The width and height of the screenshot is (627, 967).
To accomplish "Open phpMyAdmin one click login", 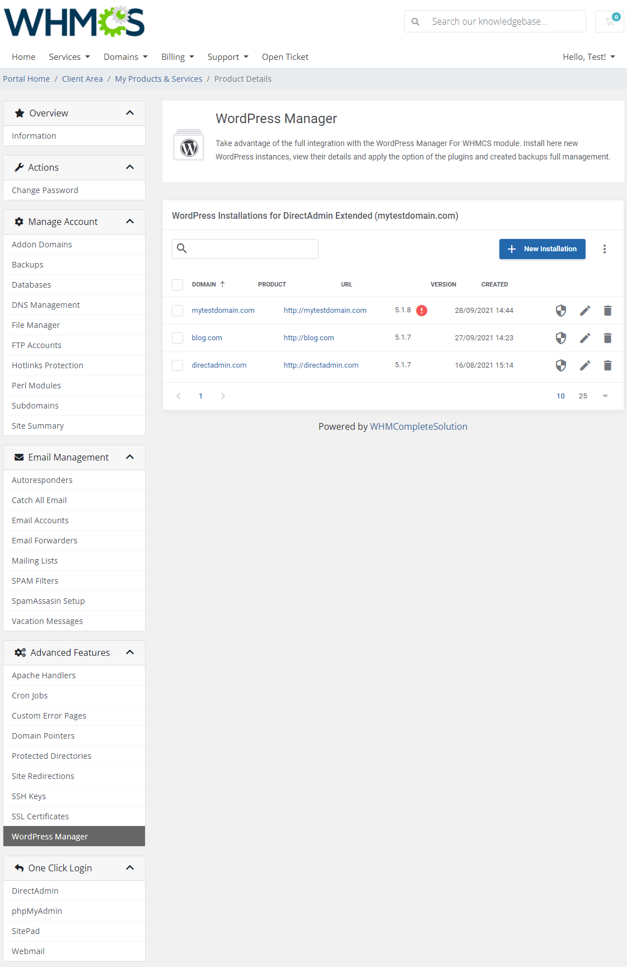I will coord(74,911).
